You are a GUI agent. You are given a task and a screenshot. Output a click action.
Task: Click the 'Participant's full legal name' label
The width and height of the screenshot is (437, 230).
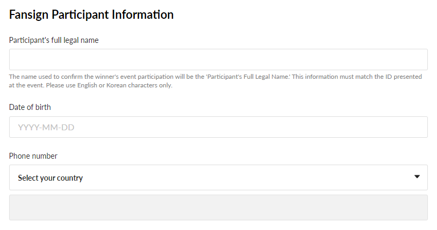click(54, 40)
